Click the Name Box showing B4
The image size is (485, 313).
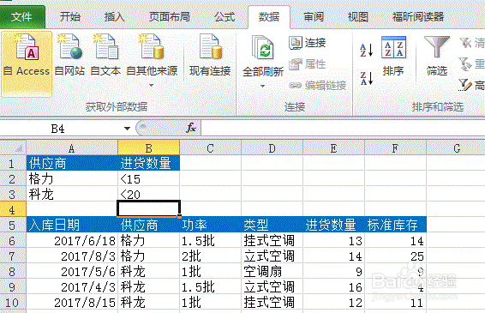(59, 129)
